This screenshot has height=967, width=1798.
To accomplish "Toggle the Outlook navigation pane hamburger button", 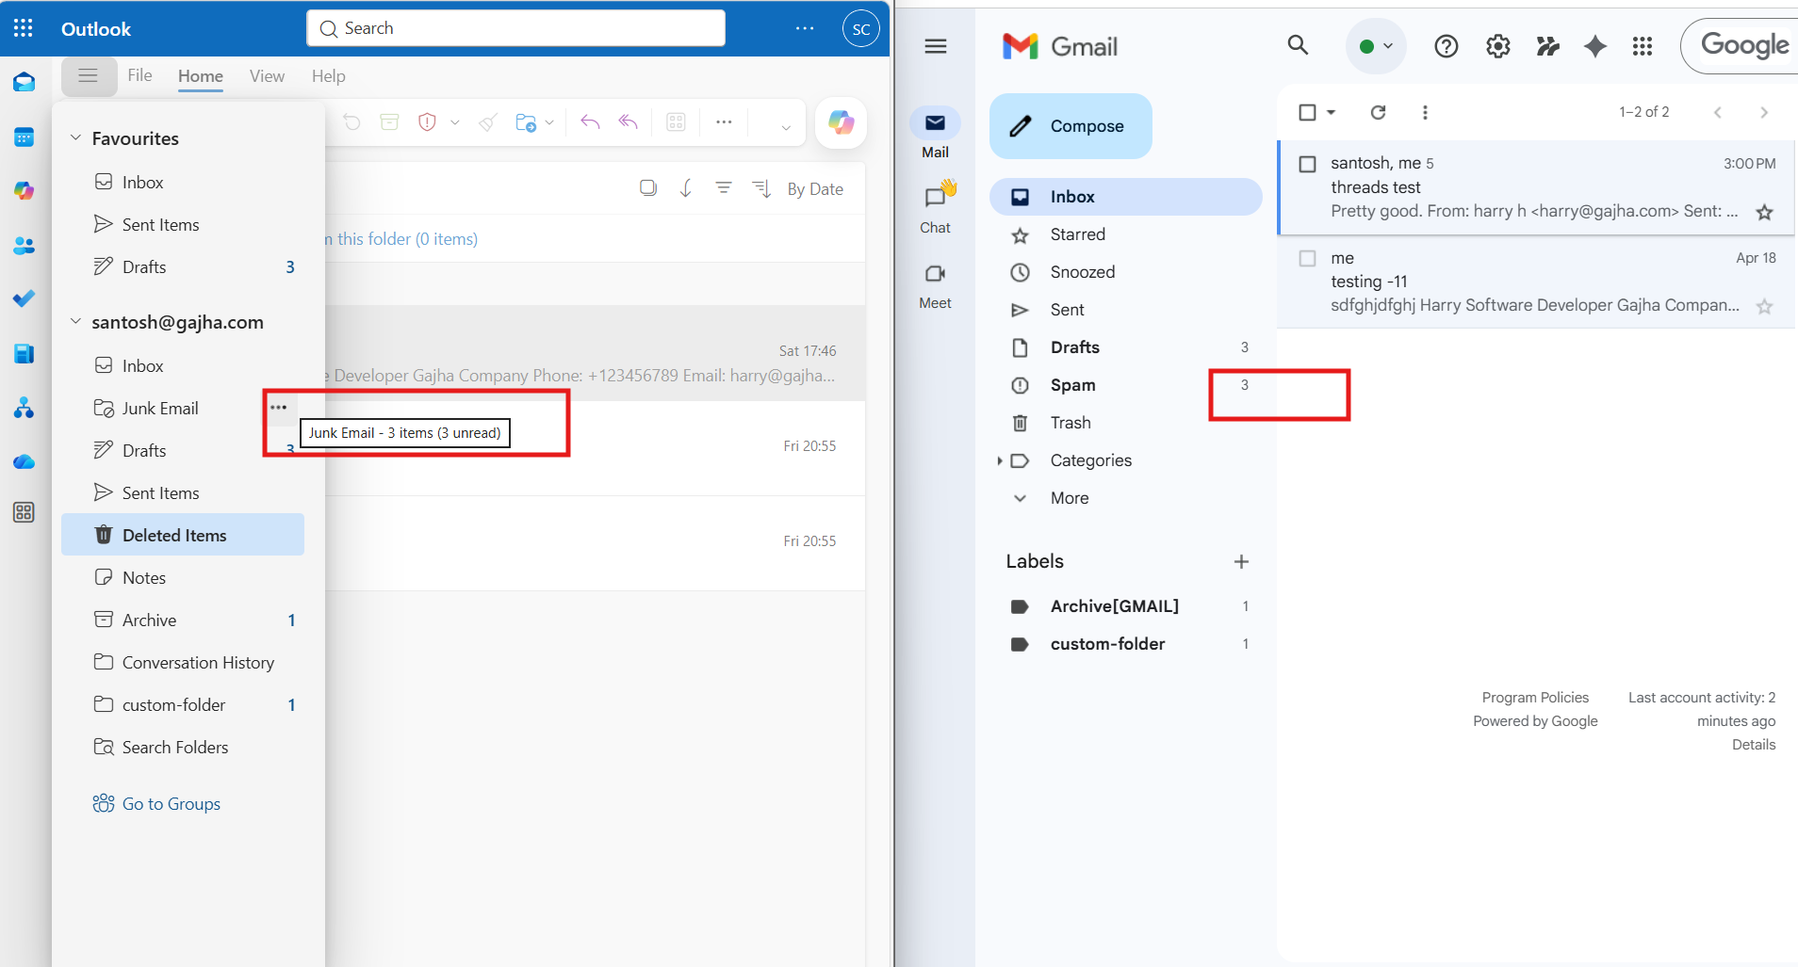I will 89,75.
